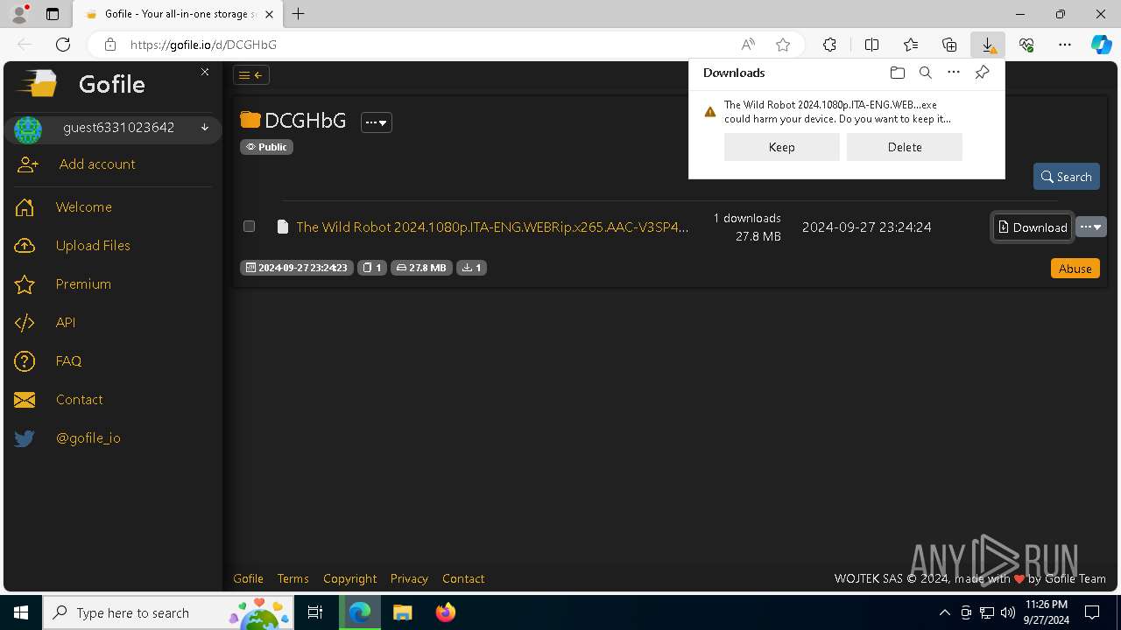View site information lock icon
This screenshot has height=630, width=1121.
109,45
